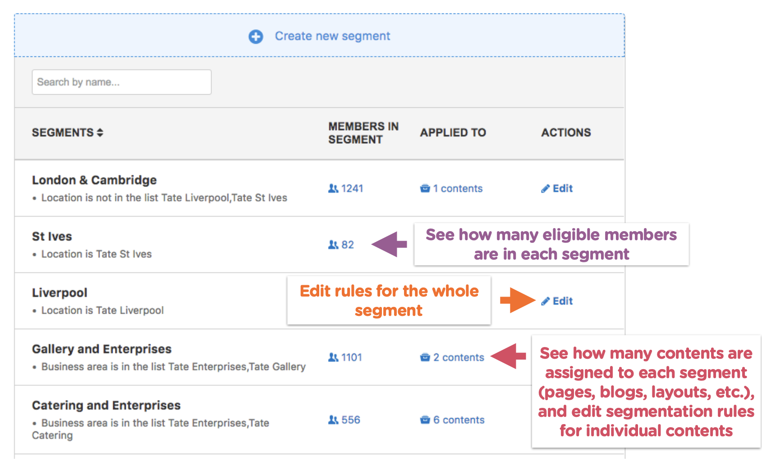Click rule 'Location is not in the list'
The image size is (762, 466).
coord(164,198)
